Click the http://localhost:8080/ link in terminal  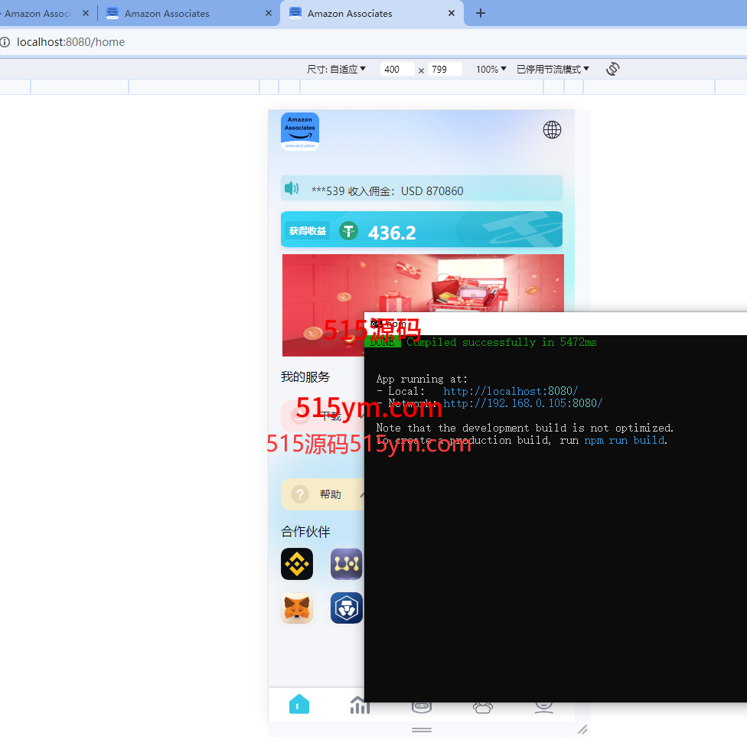tap(511, 391)
